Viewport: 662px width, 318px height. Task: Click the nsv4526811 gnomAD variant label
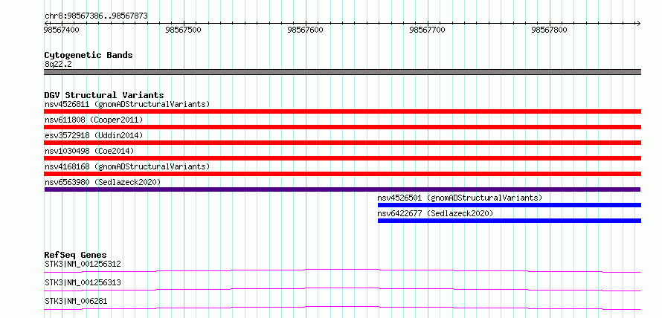point(127,104)
